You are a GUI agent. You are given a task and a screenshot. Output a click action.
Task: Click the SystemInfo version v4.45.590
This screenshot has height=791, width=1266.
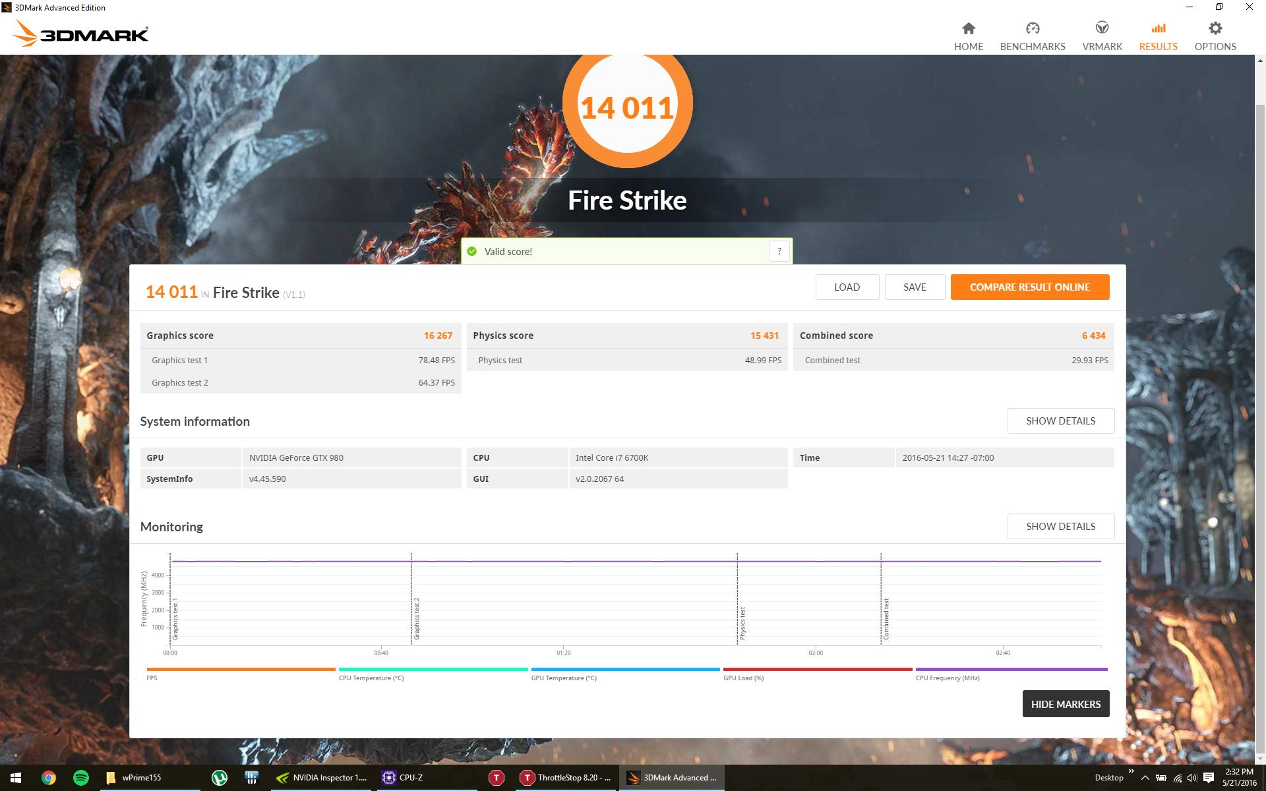[x=267, y=479]
